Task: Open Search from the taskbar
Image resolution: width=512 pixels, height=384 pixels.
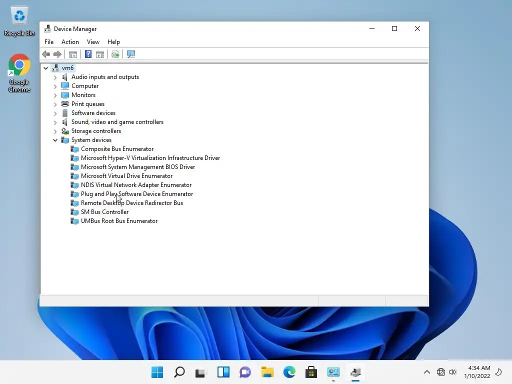Action: coord(179,372)
